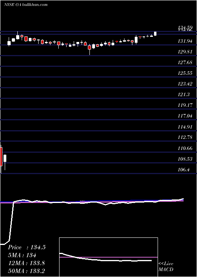Click the Price : 134.5 readout
This screenshot has width=197, height=277.
pyautogui.click(x=27, y=247)
